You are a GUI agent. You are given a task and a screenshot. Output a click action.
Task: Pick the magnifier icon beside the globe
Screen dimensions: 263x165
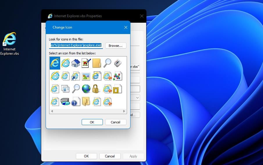tap(76, 89)
